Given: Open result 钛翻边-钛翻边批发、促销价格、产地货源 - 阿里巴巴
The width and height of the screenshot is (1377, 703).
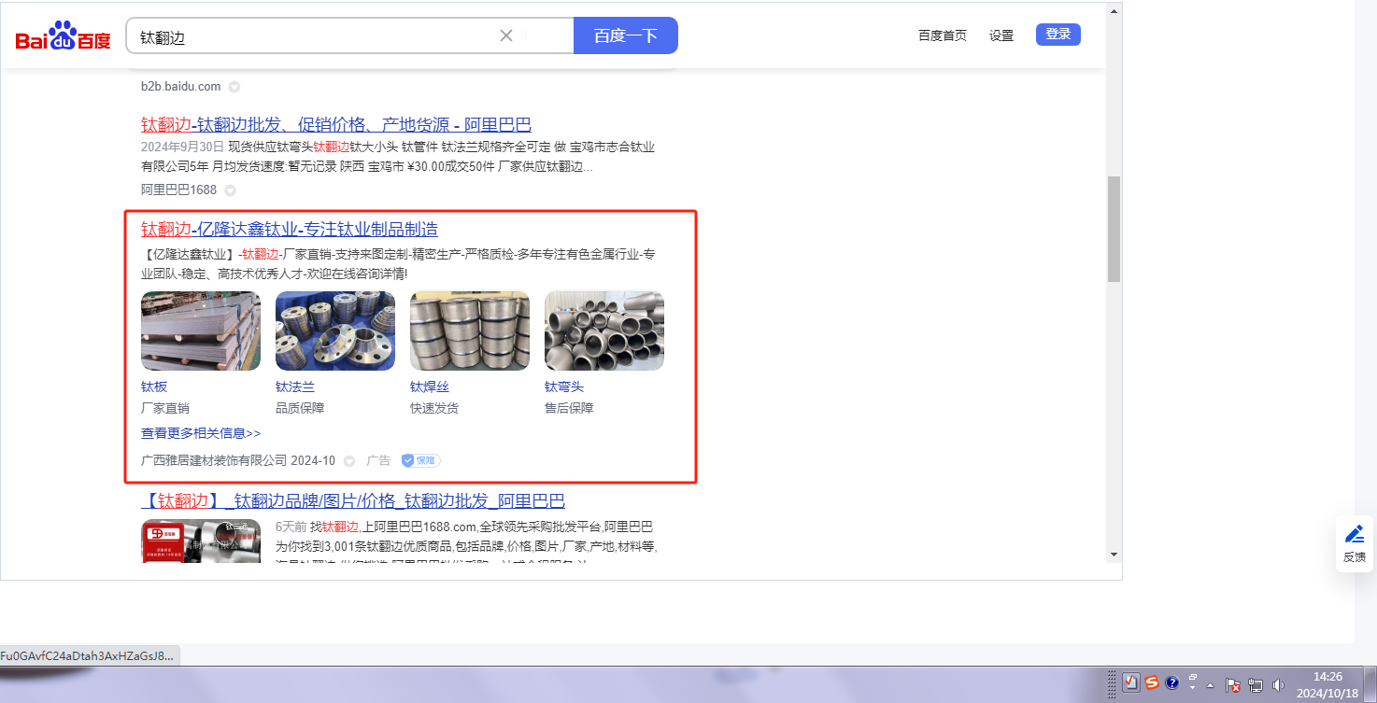Looking at the screenshot, I should click(336, 125).
